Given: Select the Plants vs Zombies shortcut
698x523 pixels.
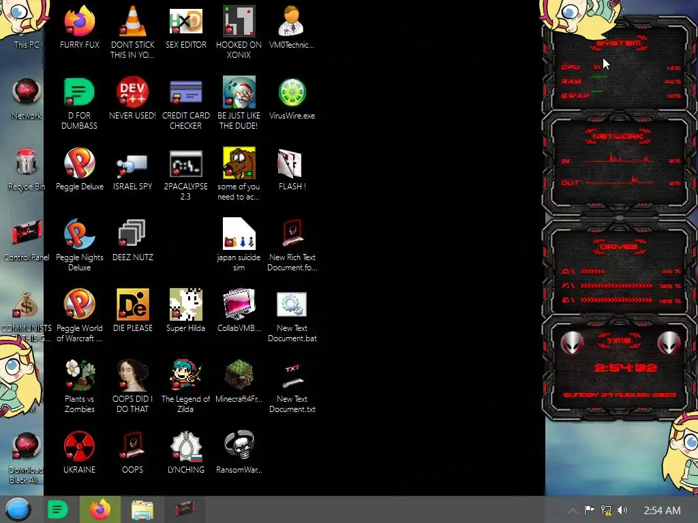Looking at the screenshot, I should click(79, 386).
